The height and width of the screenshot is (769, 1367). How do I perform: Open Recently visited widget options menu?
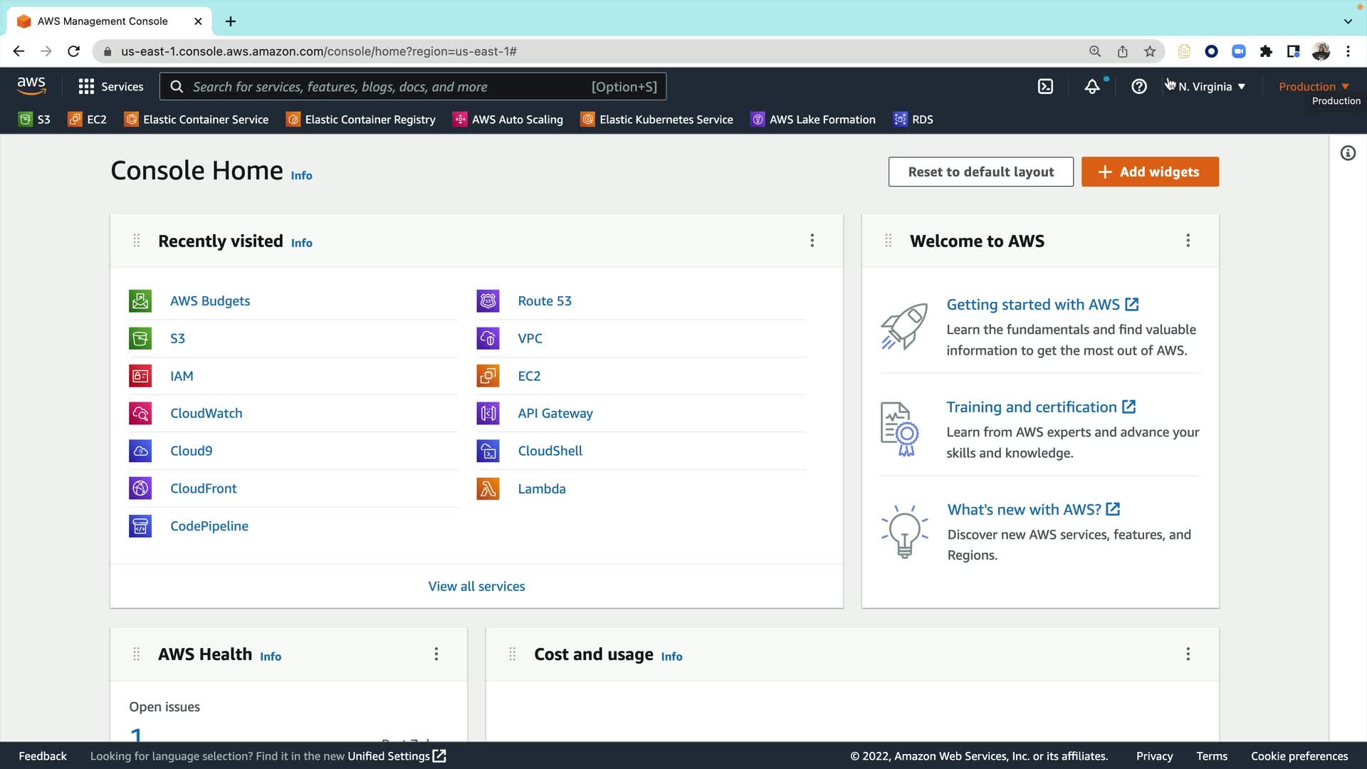coord(812,241)
